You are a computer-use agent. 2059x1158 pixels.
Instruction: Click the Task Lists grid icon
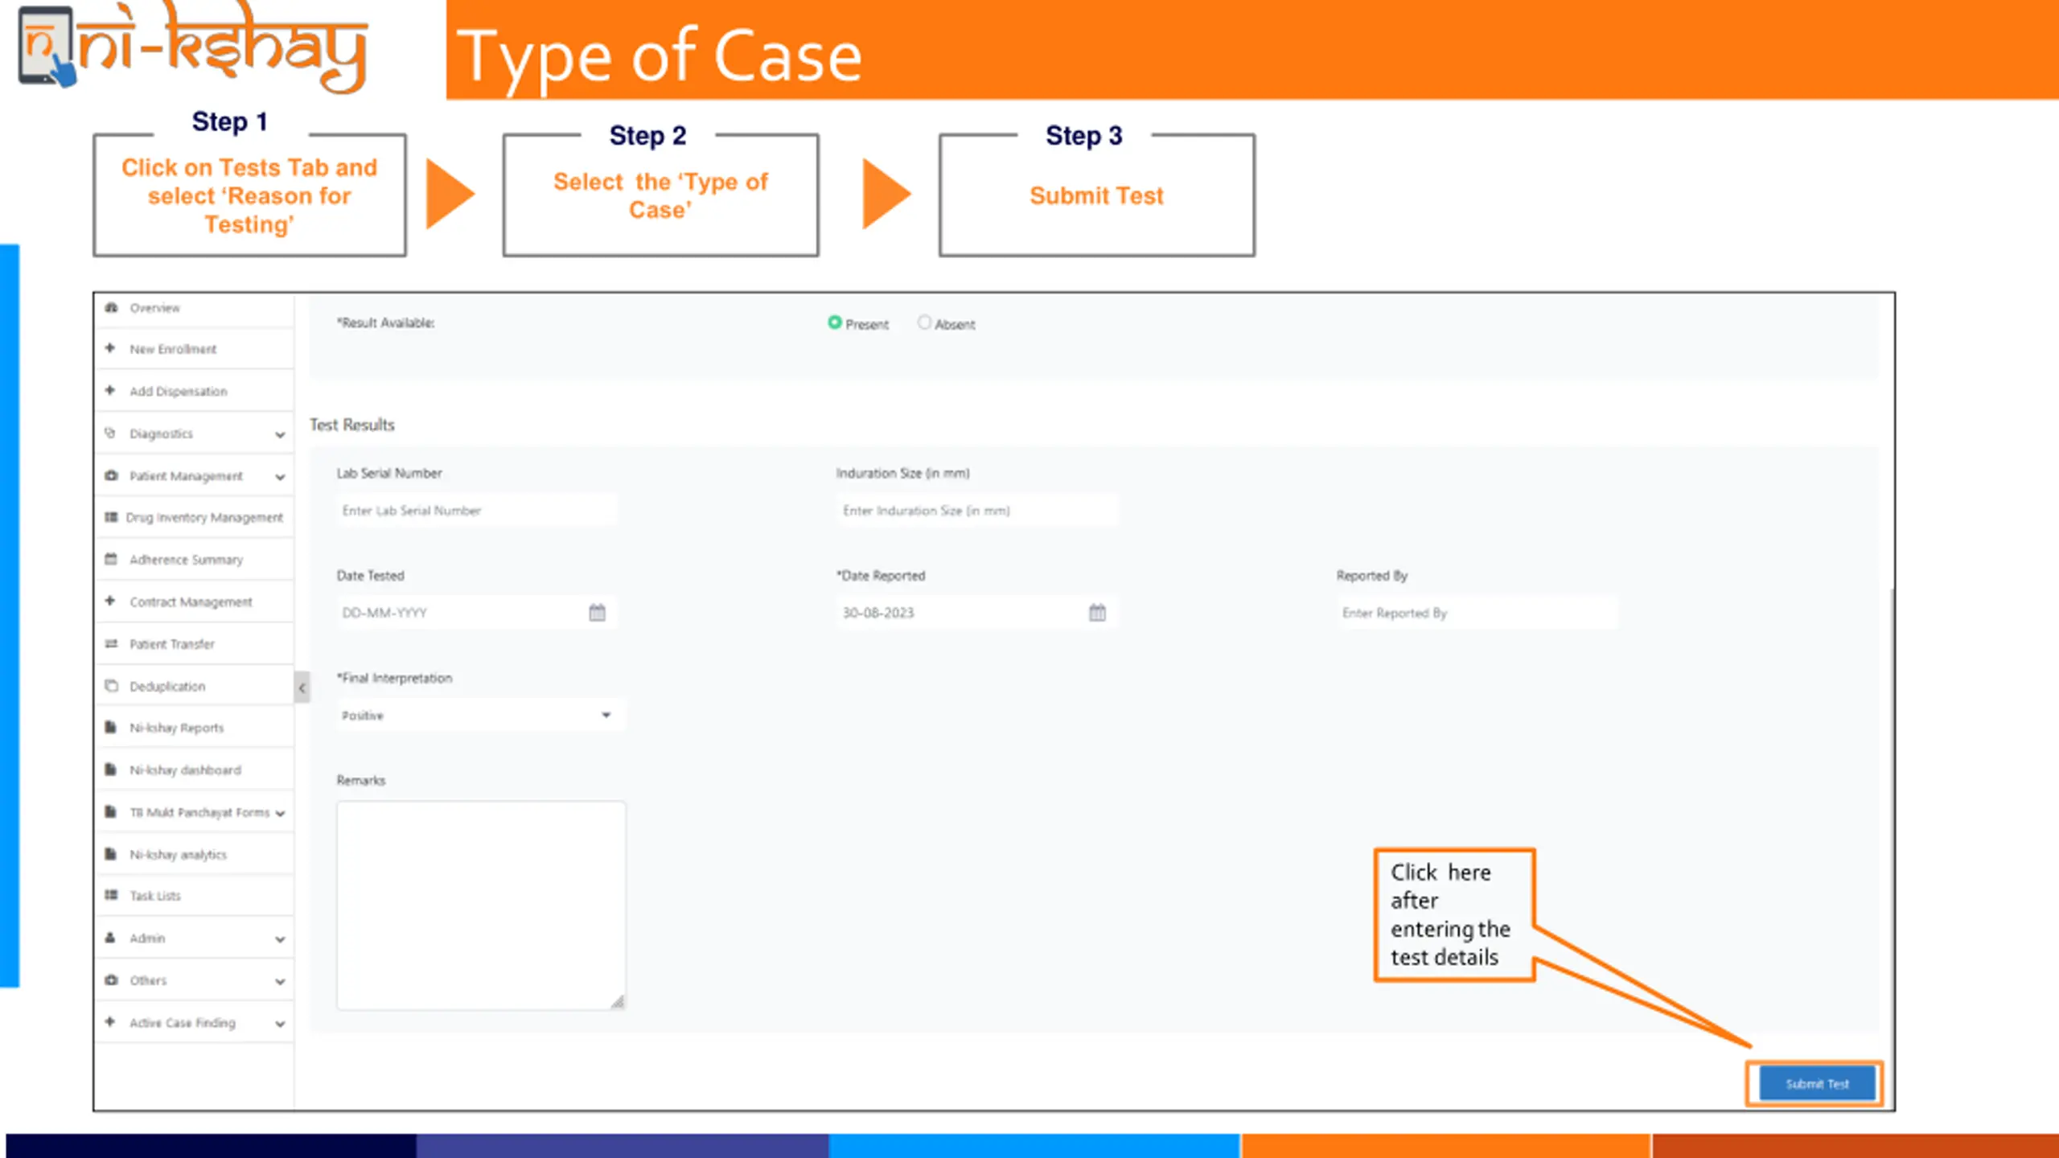111,895
